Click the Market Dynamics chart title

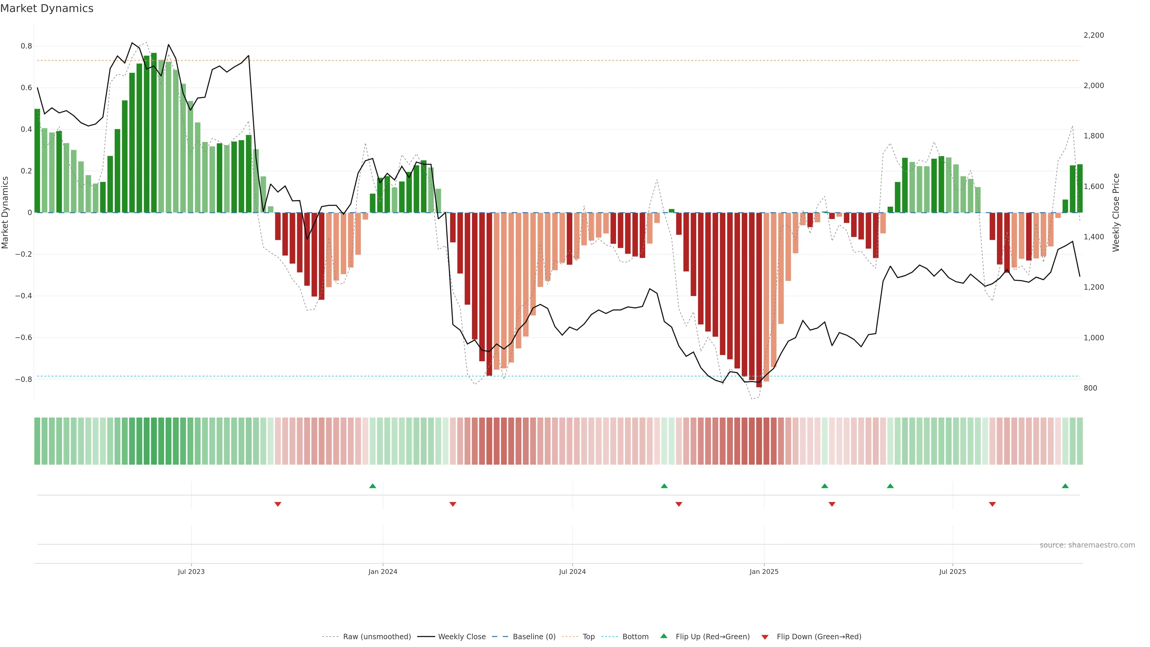point(47,8)
